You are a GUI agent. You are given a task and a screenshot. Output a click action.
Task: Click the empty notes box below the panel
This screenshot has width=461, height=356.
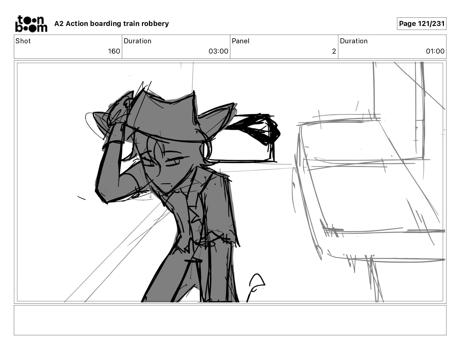pos(230,320)
